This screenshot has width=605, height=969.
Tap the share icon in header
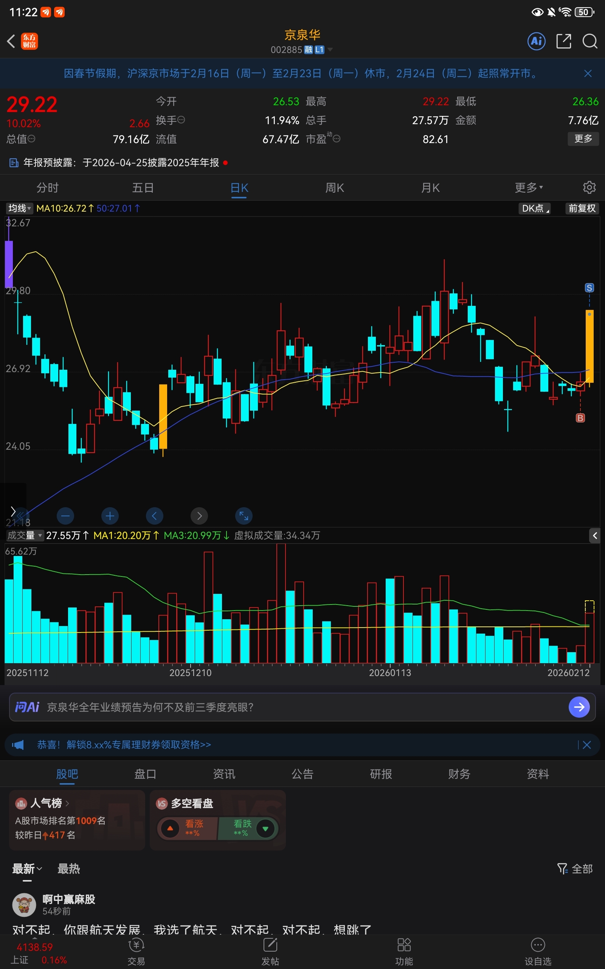pyautogui.click(x=564, y=41)
